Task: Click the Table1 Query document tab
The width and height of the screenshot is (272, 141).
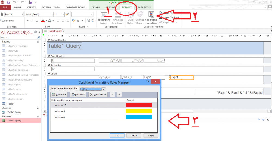Action: (x=55, y=31)
